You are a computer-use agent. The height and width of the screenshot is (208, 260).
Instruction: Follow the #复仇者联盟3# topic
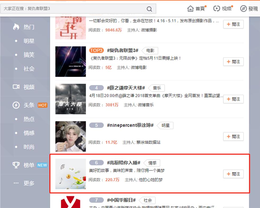click(233, 62)
